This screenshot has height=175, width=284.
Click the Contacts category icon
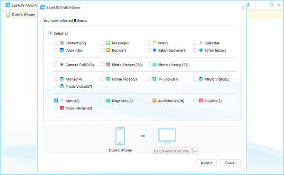coord(62,43)
